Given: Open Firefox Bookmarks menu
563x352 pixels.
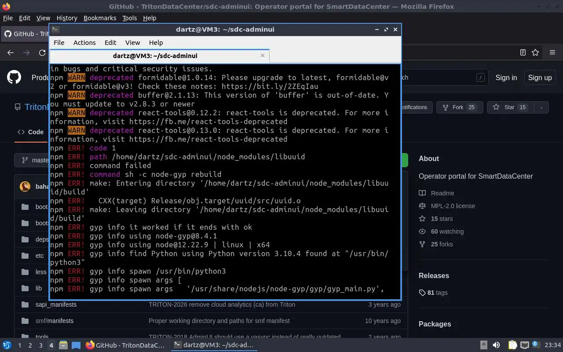Looking at the screenshot, I should click(x=100, y=18).
